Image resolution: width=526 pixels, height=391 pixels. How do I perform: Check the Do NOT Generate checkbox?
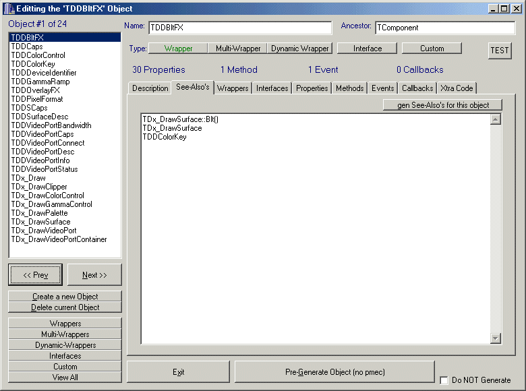click(443, 380)
